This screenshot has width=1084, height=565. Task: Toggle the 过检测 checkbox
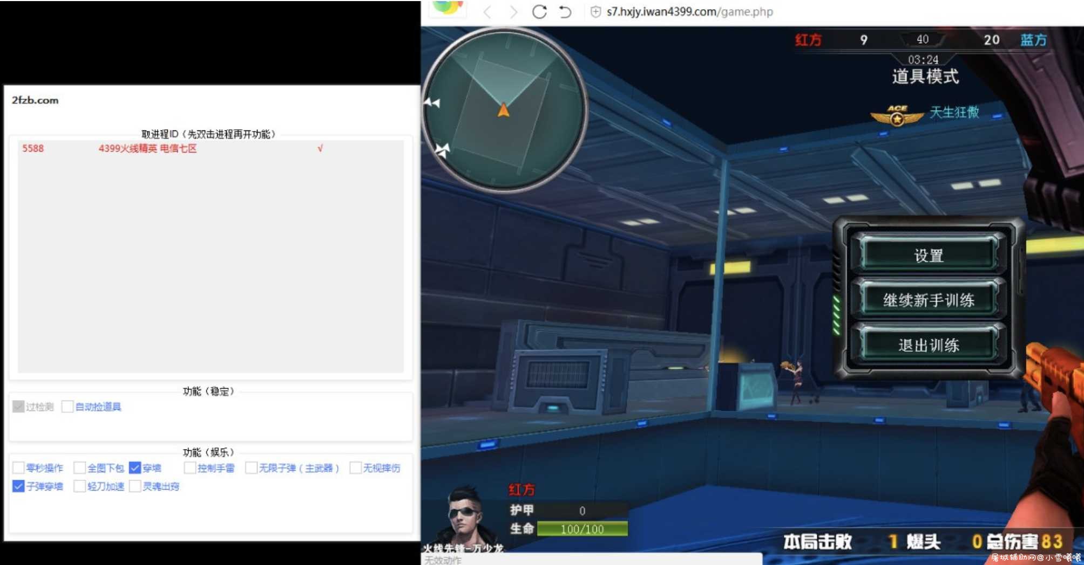[x=18, y=406]
